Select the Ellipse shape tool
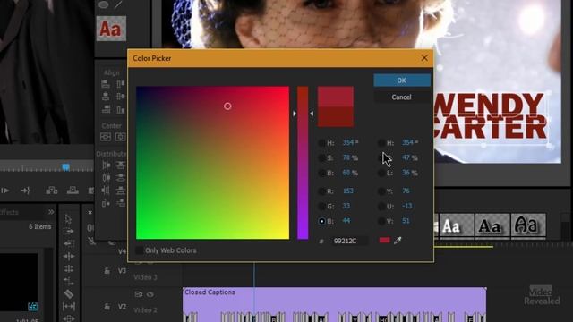 point(104,4)
